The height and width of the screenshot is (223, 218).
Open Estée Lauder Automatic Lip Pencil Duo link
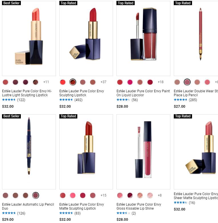[x=28, y=206]
